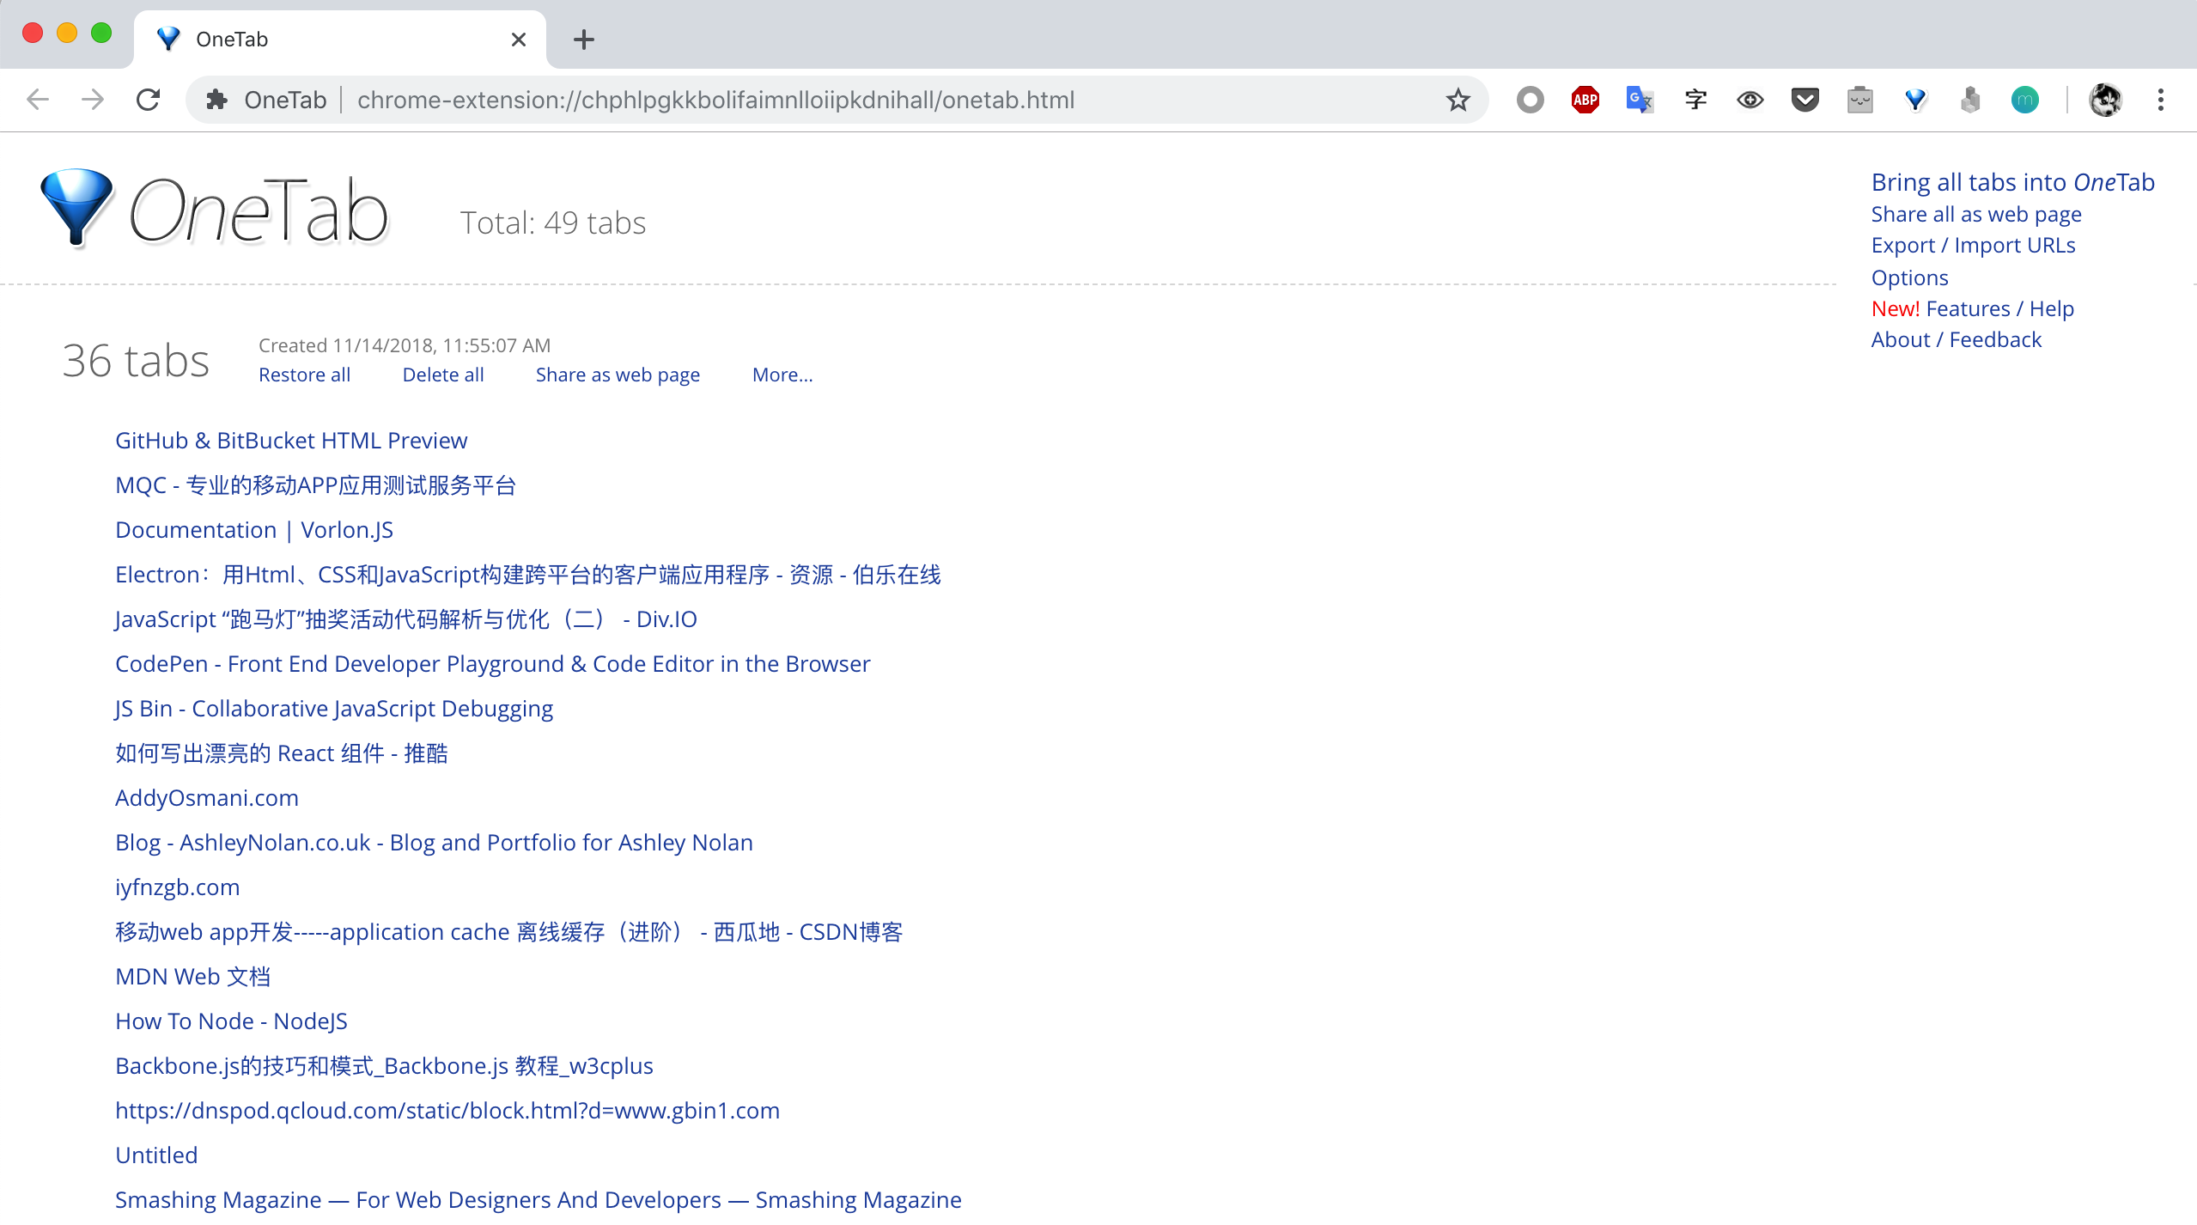Open the CodePen Front End Developer Playground link
Image resolution: width=2197 pixels, height=1225 pixels.
tap(492, 664)
